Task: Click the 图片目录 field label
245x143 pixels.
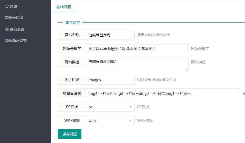Action: point(72,80)
